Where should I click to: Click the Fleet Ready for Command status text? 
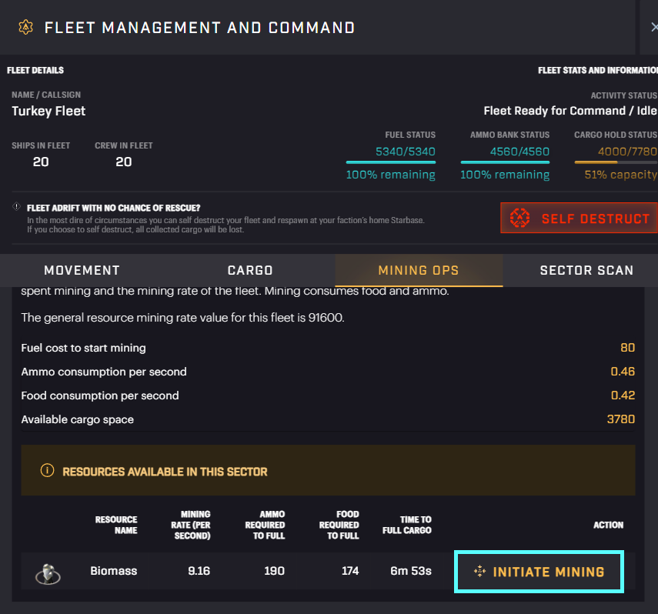click(569, 111)
